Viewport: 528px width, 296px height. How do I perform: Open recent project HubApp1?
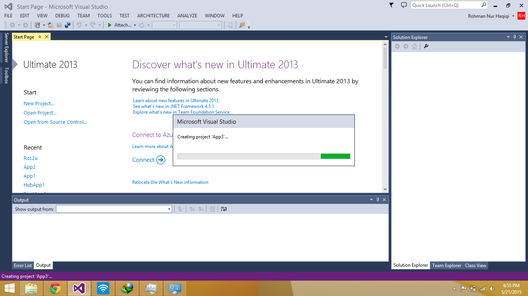tap(34, 185)
